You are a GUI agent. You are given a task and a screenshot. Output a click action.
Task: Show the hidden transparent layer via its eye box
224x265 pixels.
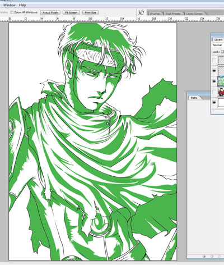(x=214, y=60)
